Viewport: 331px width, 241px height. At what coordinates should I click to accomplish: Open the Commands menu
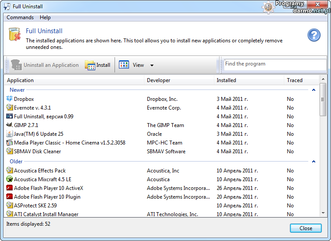tap(20, 17)
